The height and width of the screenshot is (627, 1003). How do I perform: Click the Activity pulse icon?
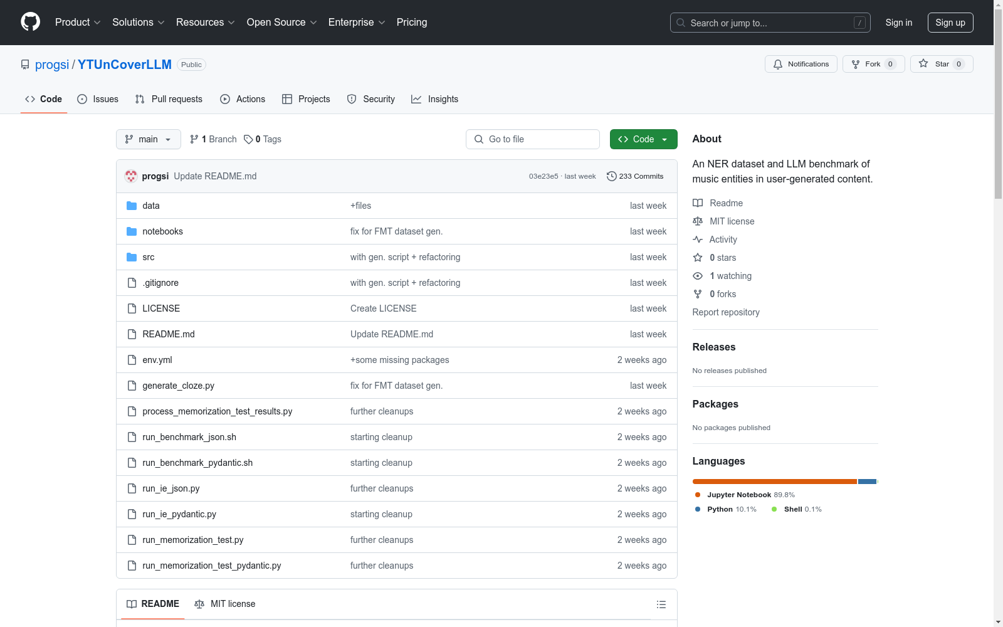pyautogui.click(x=698, y=240)
